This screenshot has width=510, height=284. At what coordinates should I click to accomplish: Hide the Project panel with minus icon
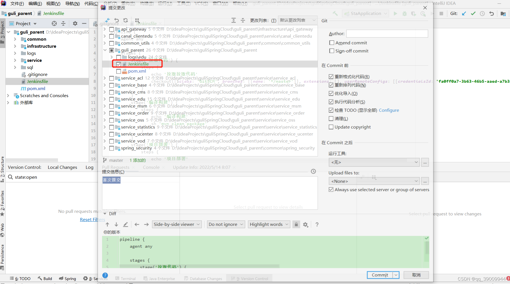point(84,23)
